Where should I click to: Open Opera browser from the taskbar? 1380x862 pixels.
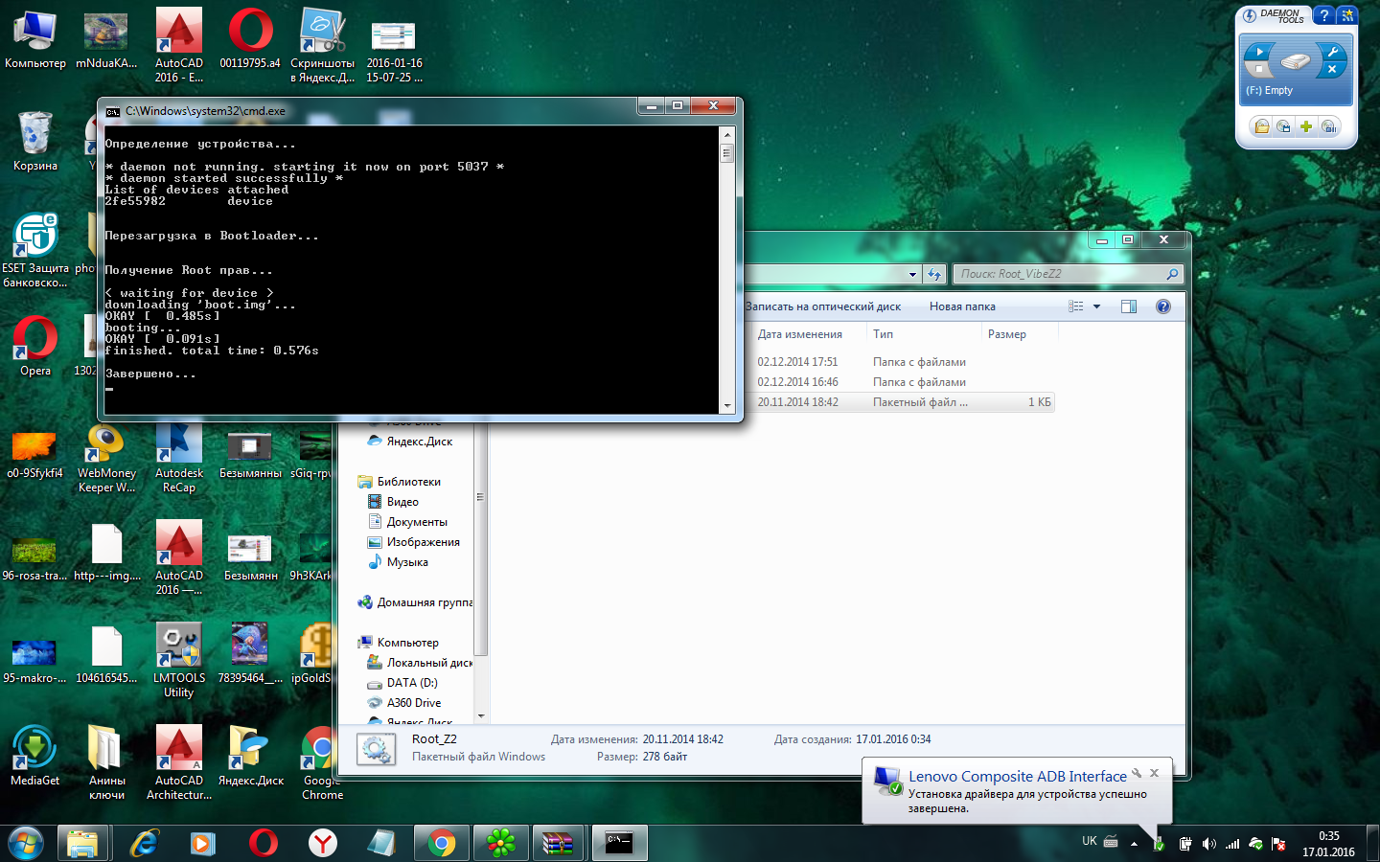click(x=263, y=843)
